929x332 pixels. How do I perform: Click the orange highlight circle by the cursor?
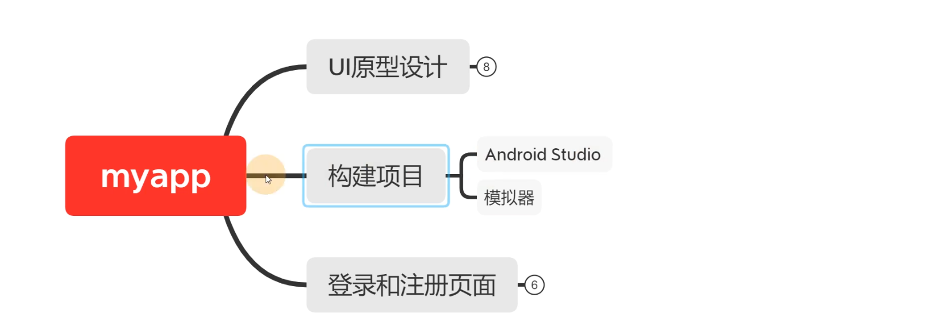point(266,175)
